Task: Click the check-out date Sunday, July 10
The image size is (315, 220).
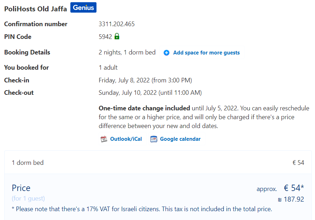Action: pos(150,93)
